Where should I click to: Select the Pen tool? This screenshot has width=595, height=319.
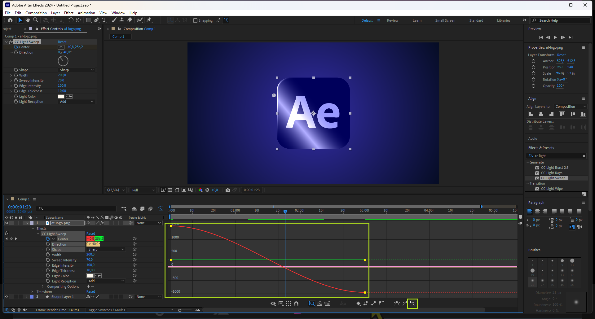tap(96, 20)
